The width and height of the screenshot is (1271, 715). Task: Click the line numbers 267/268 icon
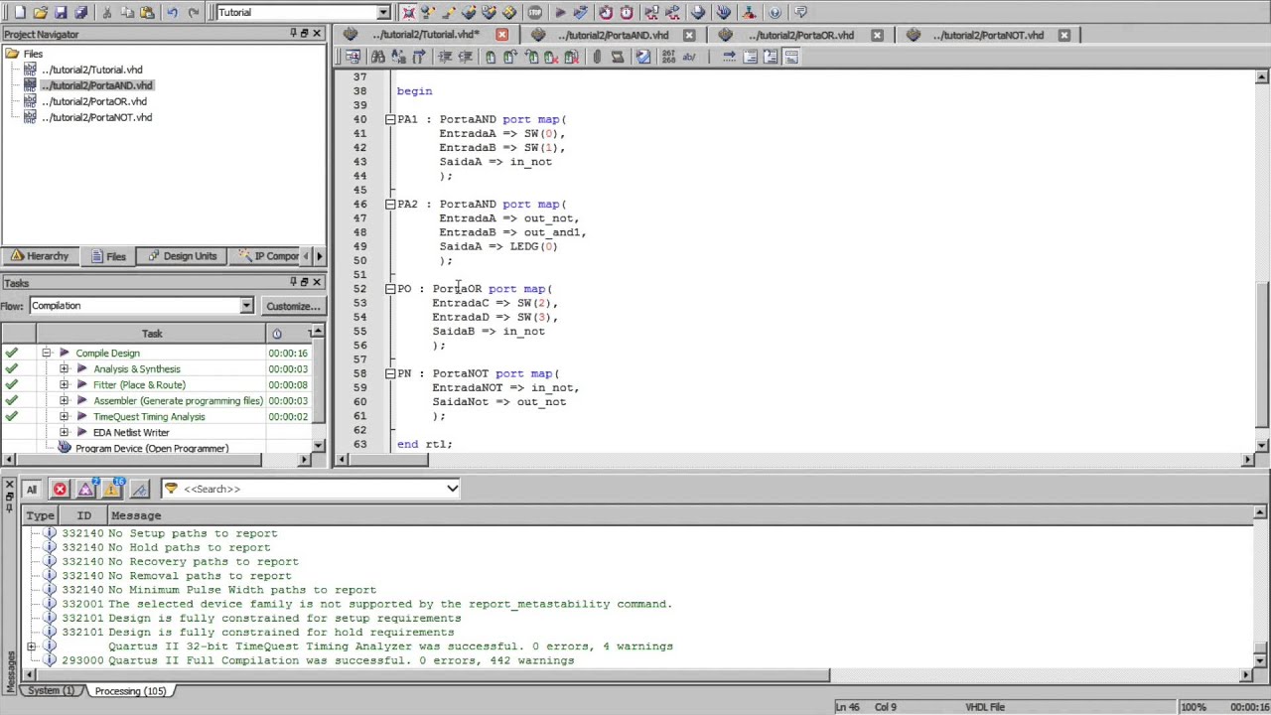coord(668,58)
